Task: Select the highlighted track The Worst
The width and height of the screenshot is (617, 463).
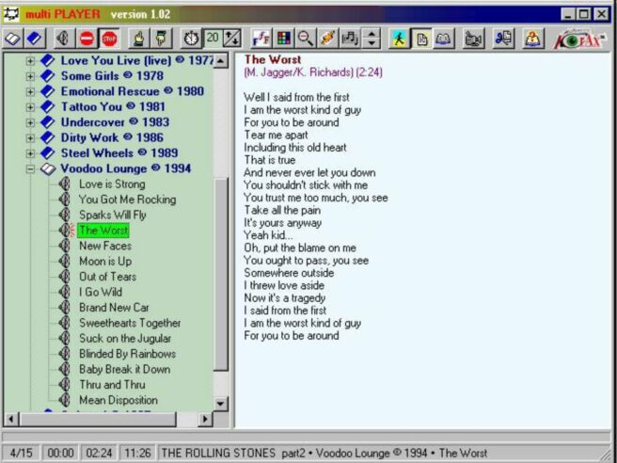Action: [103, 231]
